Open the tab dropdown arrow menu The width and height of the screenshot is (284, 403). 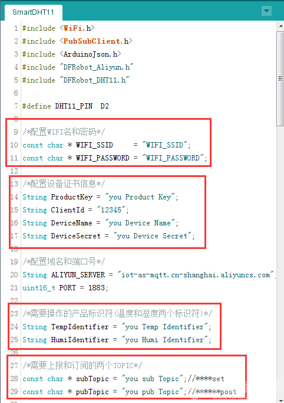click(x=266, y=11)
